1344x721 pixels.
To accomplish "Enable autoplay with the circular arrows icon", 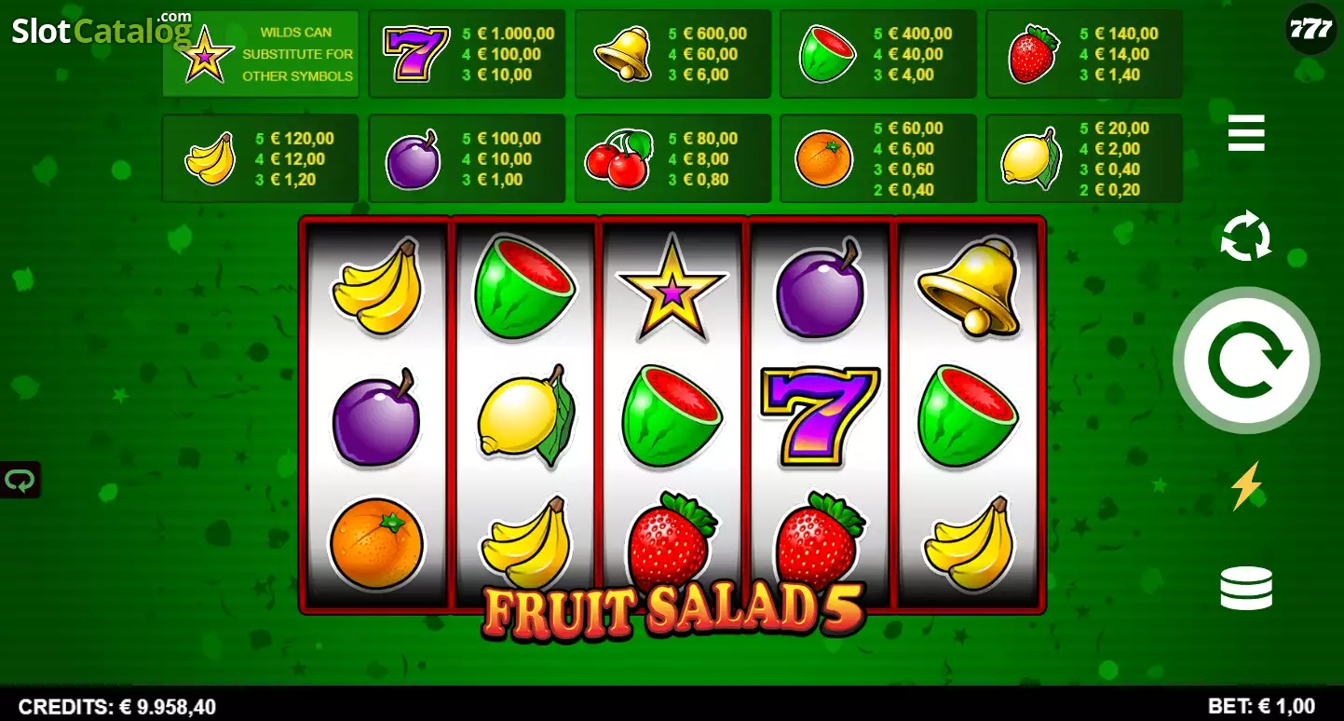I will coord(1246,236).
